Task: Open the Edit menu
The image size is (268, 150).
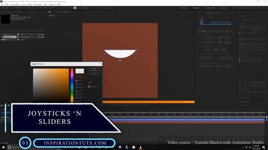Action: (x=7, y=5)
